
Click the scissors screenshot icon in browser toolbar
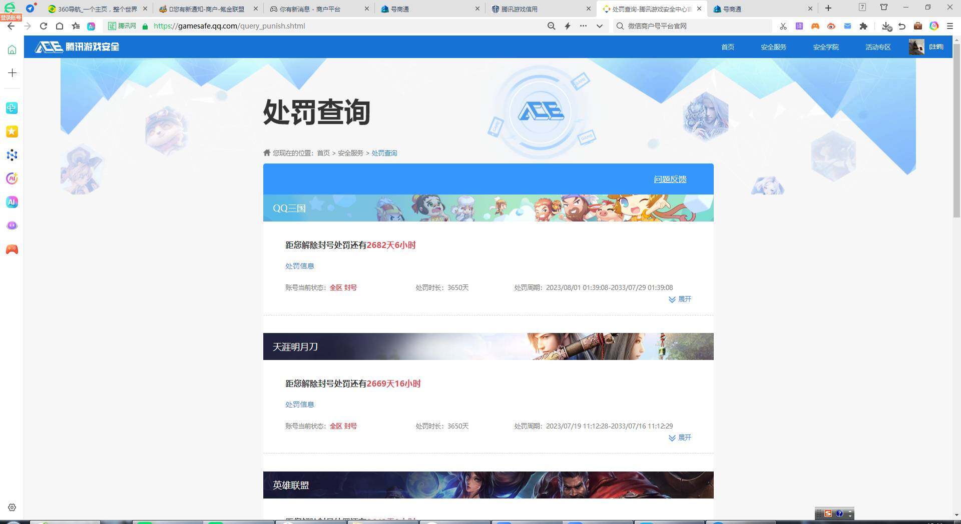[783, 26]
